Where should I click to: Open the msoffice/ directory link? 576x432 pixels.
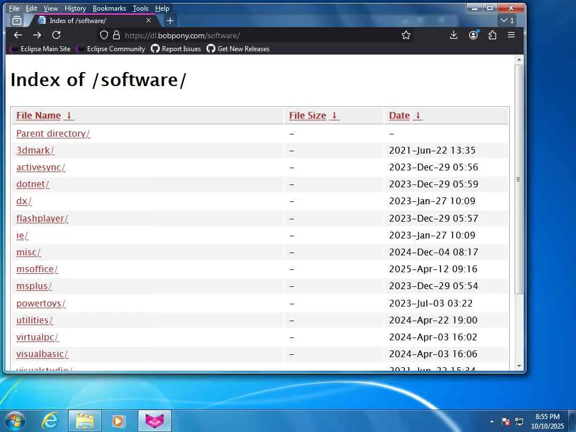click(x=37, y=269)
